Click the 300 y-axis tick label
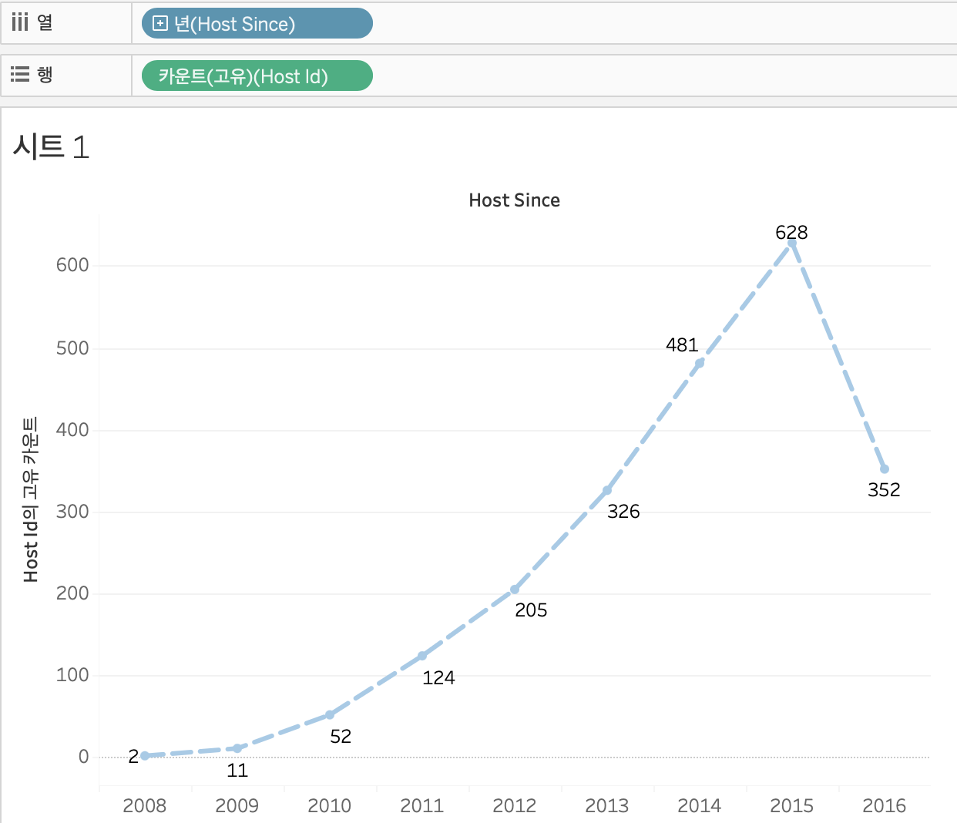Screen dimensions: 957x823 tap(72, 512)
